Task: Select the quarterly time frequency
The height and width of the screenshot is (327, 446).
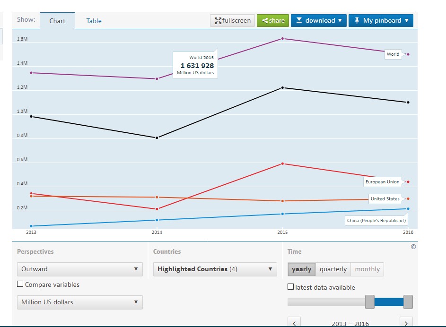Action: point(333,269)
